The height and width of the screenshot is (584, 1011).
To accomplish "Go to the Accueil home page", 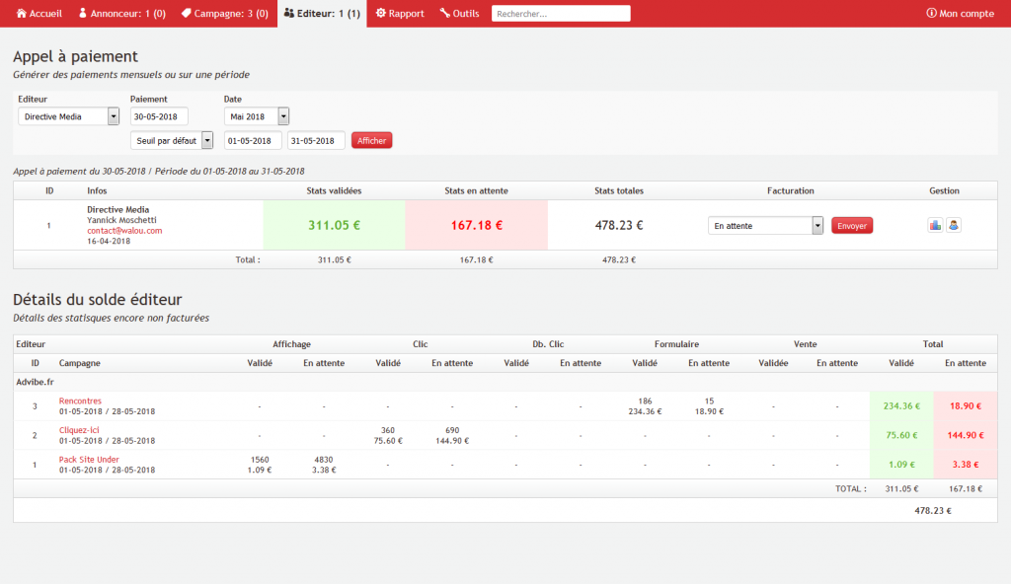I will click(39, 13).
